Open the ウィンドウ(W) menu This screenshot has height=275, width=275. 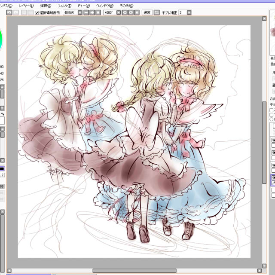[x=105, y=6]
